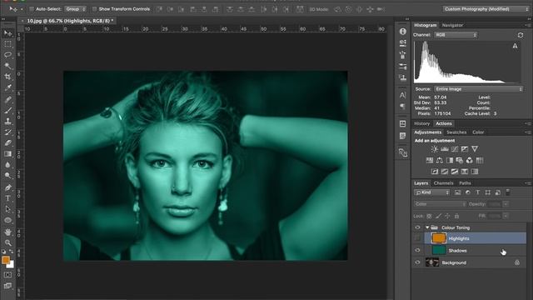Screen dimensions: 533x300
Task: Select the History Brush tool
Action: 7,132
